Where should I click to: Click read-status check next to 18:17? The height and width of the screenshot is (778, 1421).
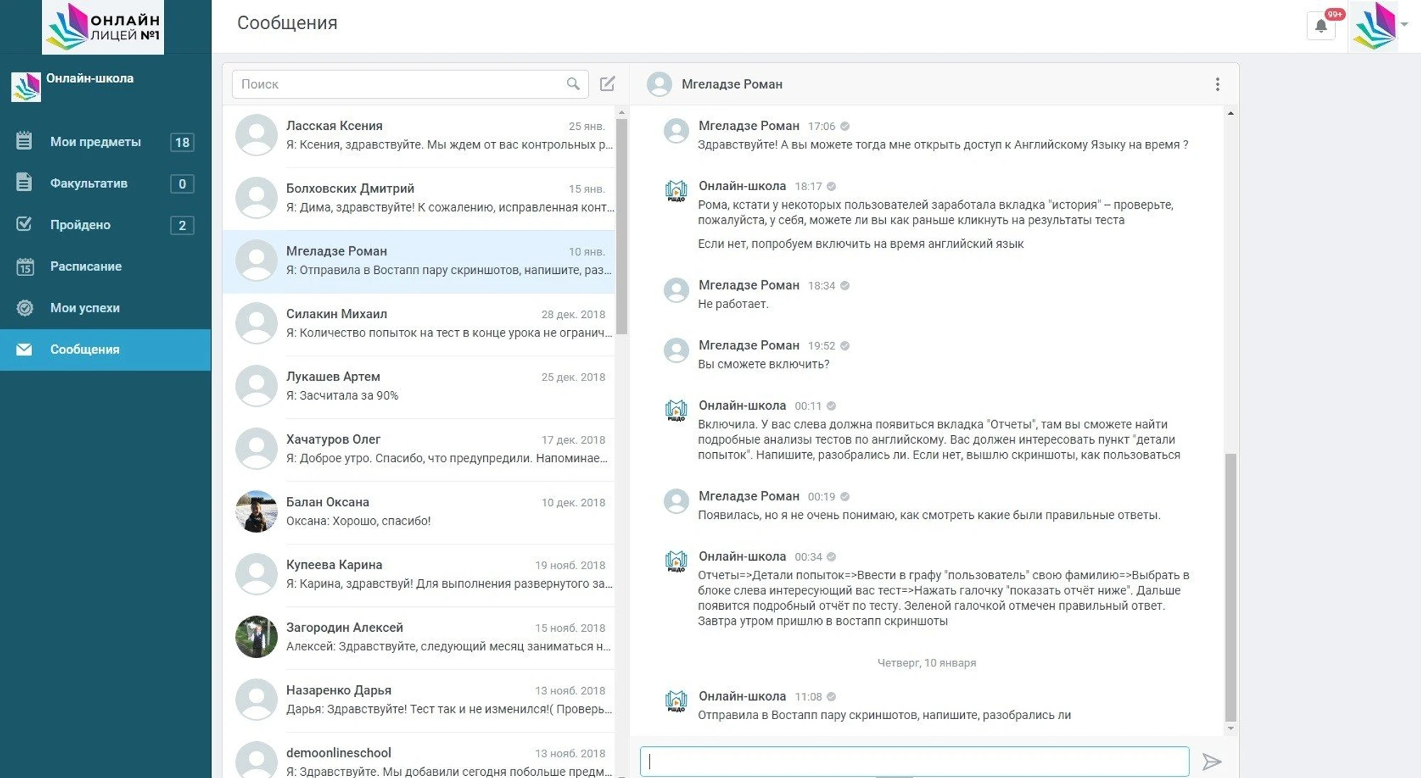[x=831, y=187]
